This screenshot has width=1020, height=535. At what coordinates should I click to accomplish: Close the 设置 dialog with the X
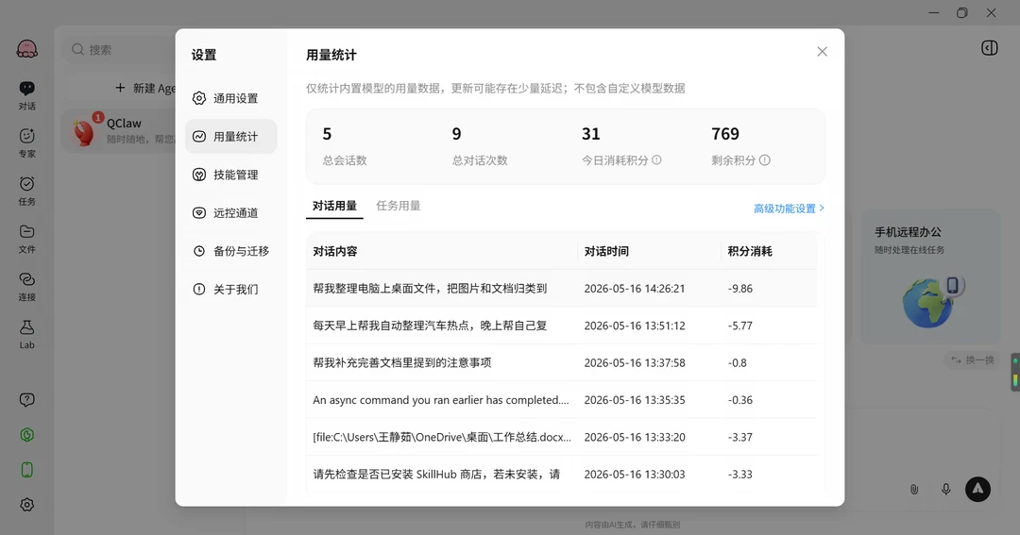coord(823,51)
